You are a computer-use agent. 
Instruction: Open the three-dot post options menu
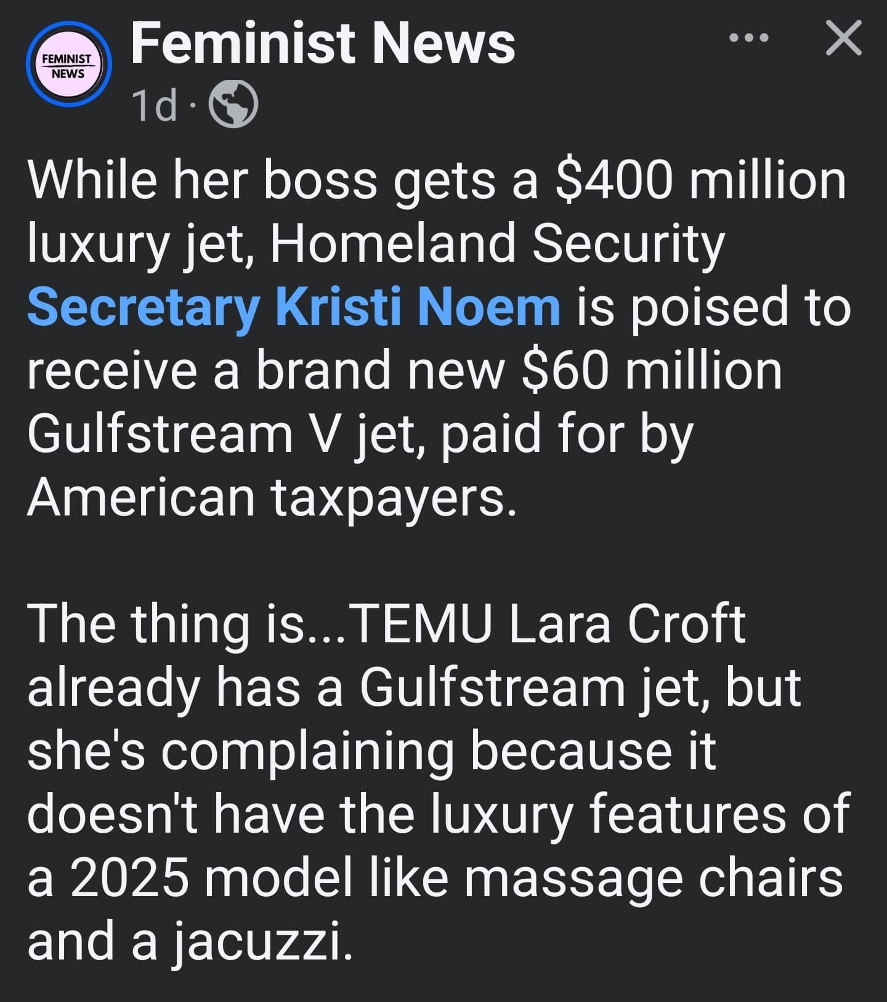748,38
